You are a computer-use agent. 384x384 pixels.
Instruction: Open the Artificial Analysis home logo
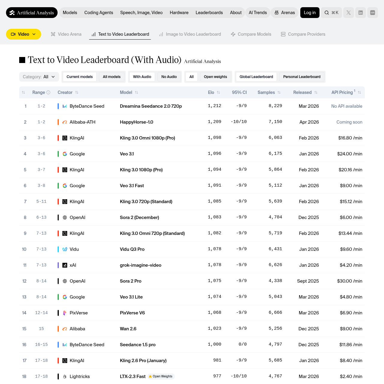coord(32,13)
